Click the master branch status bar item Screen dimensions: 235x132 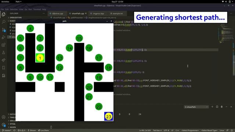point(7,131)
